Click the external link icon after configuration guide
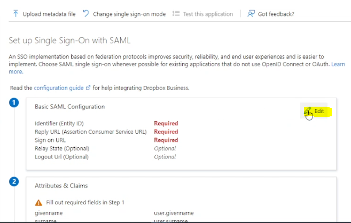 pyautogui.click(x=88, y=87)
